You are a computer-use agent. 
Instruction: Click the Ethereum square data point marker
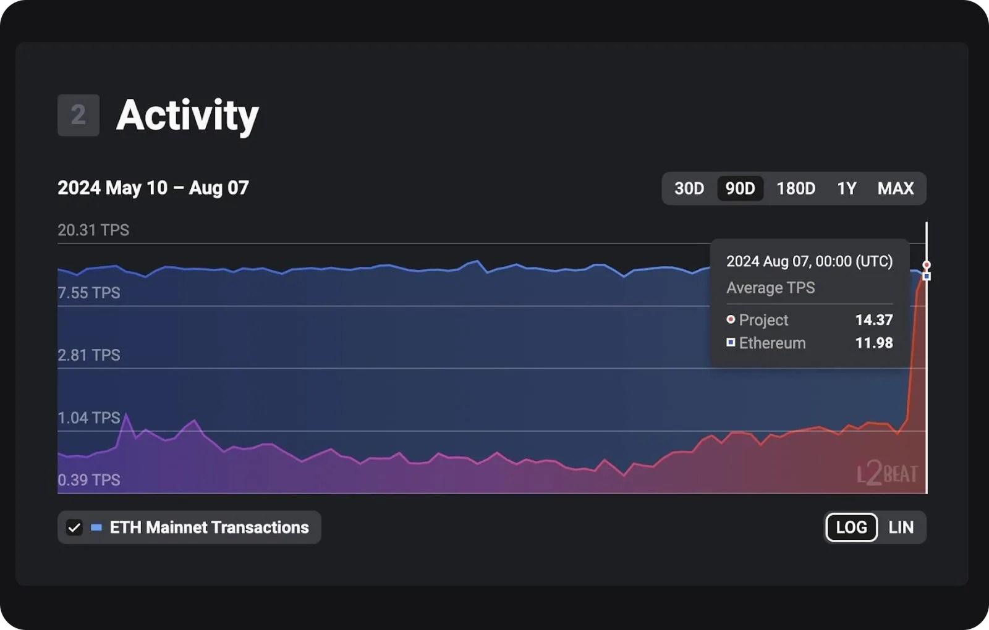(x=927, y=276)
